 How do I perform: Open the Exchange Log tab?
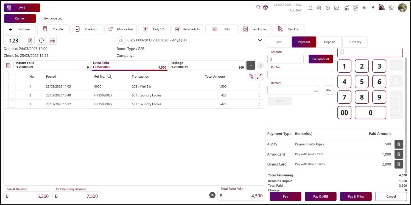pyautogui.click(x=53, y=18)
